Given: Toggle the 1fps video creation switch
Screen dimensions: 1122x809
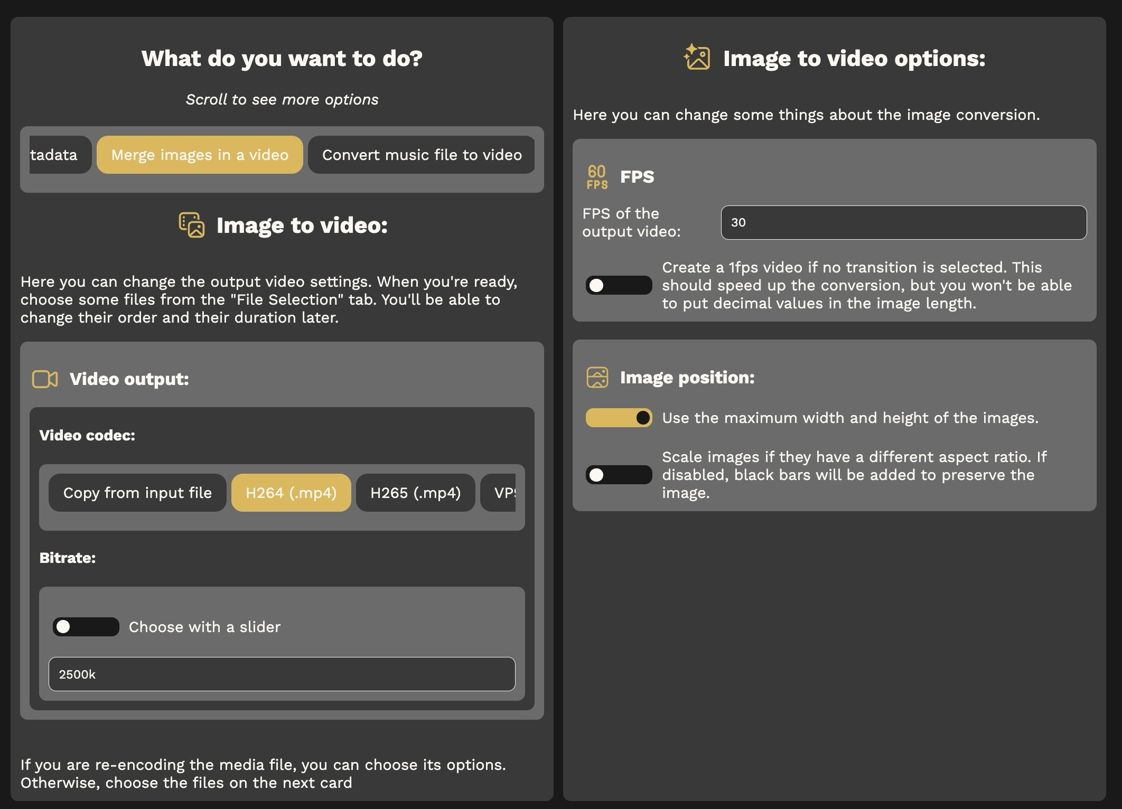Looking at the screenshot, I should (x=619, y=285).
